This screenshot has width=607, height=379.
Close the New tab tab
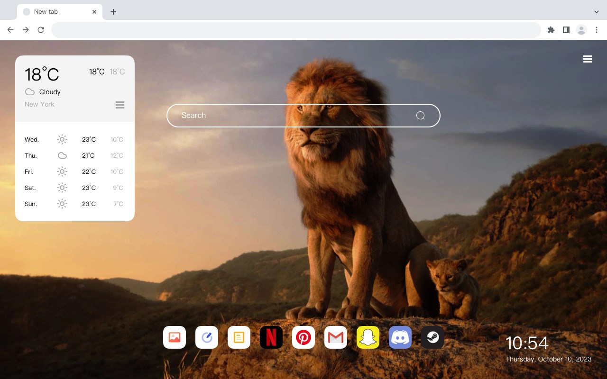94,12
